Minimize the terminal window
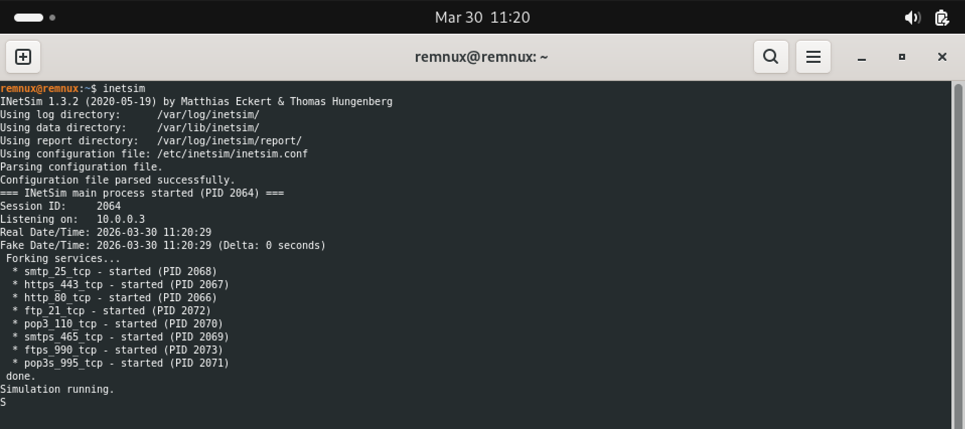965x429 pixels. click(862, 57)
